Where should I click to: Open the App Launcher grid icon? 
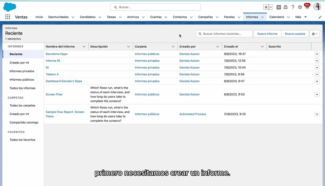(7, 17)
